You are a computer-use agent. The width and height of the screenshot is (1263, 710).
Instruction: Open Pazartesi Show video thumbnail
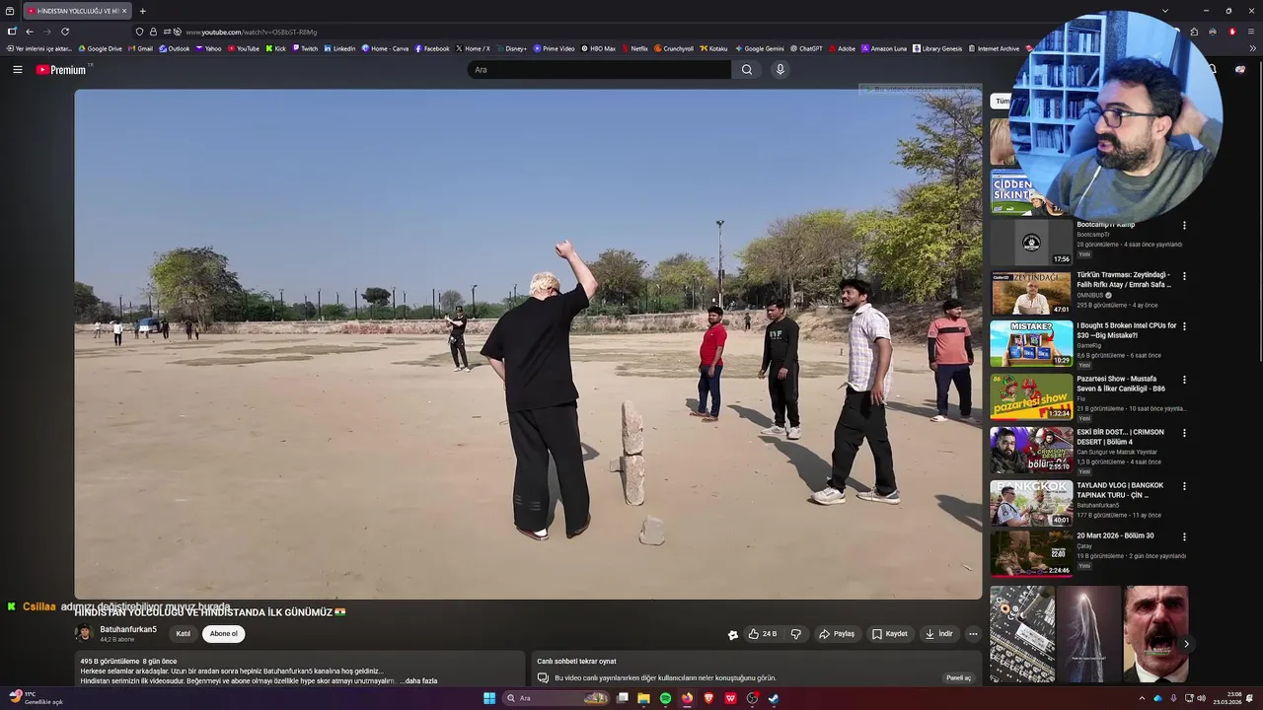[x=1031, y=396]
